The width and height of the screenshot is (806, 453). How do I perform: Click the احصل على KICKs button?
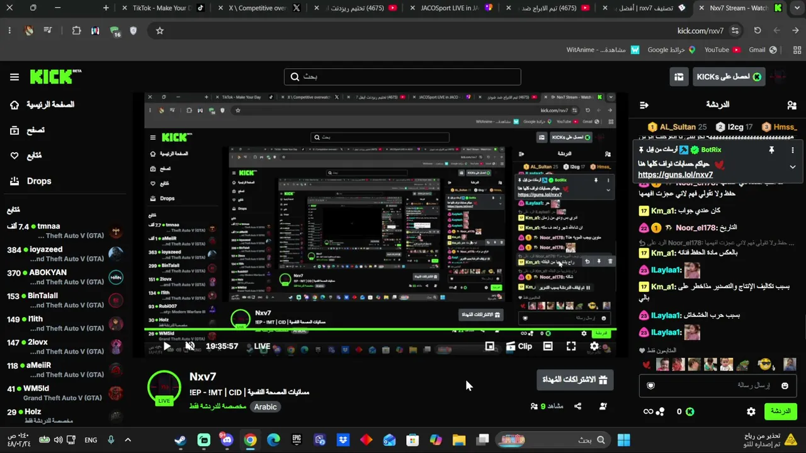pos(729,77)
